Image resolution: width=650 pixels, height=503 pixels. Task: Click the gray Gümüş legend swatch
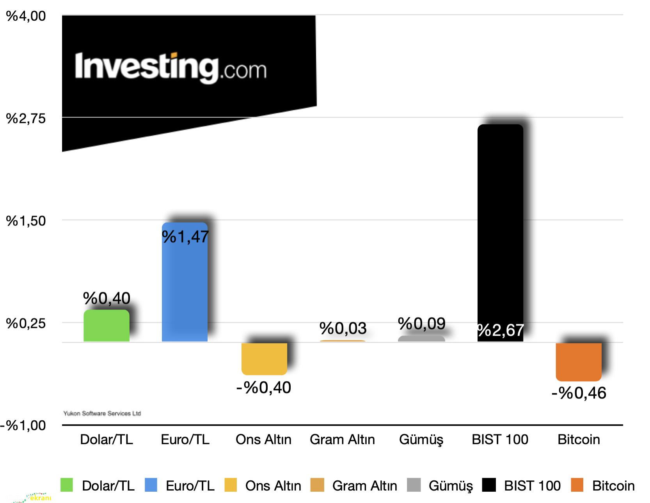[x=414, y=485]
